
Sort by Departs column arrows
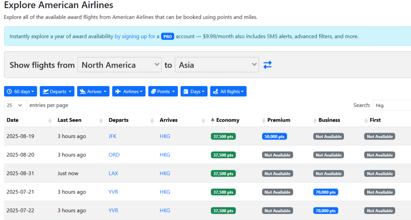(152, 120)
